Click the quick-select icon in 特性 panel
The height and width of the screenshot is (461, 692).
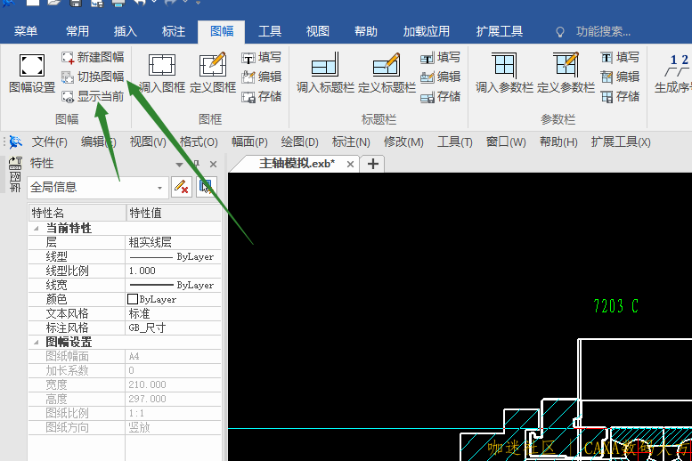point(207,187)
